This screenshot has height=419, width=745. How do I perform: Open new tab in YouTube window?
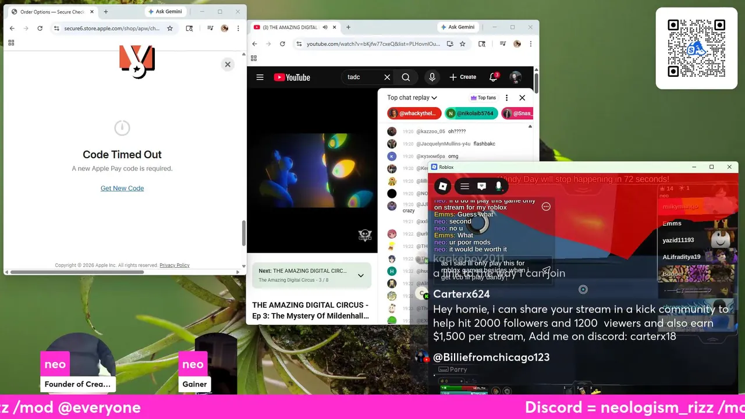[x=348, y=27]
